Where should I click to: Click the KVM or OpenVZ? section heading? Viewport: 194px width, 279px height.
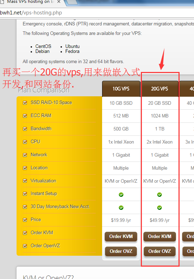48,277
